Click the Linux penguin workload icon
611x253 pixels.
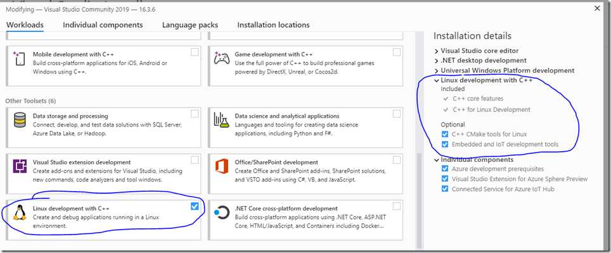coord(20,213)
